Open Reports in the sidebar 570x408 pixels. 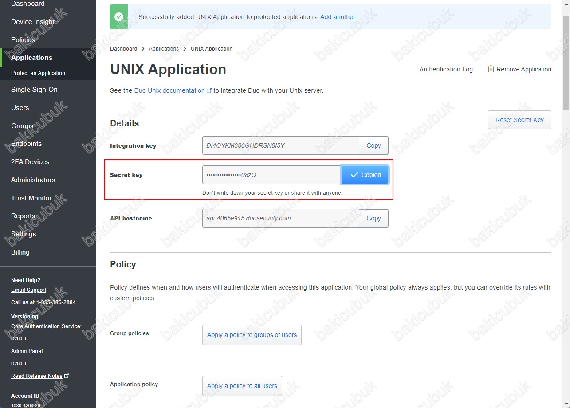pyautogui.click(x=23, y=216)
